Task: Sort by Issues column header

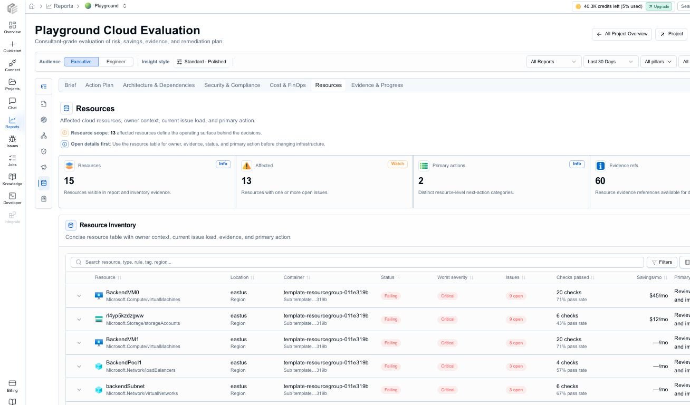Action: tap(515, 277)
